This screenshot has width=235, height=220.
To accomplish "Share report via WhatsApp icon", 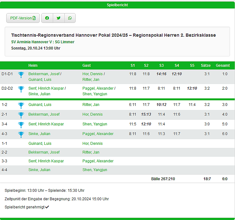I will coord(70,18).
